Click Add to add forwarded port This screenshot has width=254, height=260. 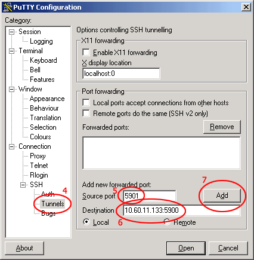222,195
